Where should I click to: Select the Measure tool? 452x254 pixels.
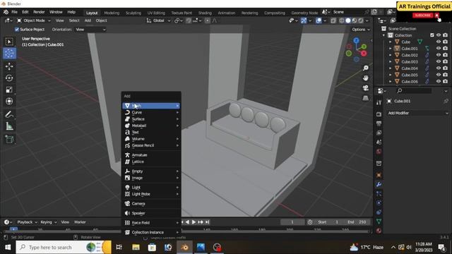[9, 126]
